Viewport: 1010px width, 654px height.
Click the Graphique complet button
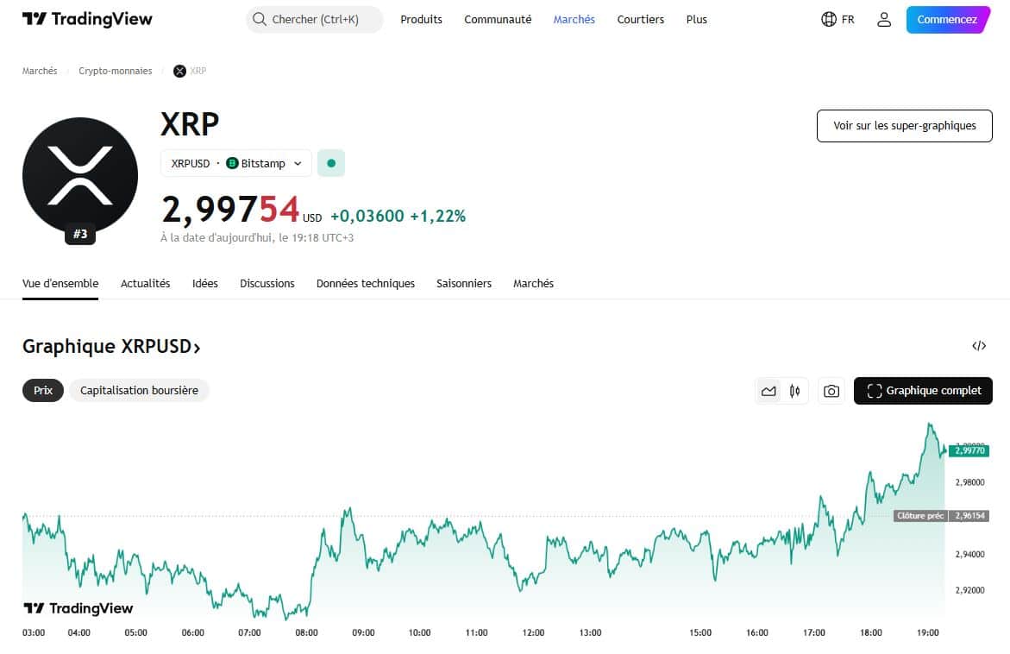point(923,391)
